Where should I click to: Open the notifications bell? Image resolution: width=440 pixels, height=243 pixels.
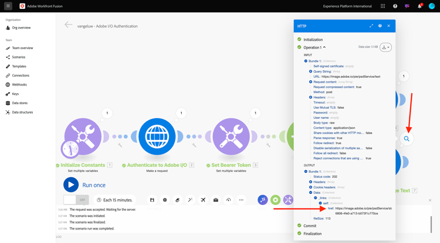pyautogui.click(x=419, y=6)
